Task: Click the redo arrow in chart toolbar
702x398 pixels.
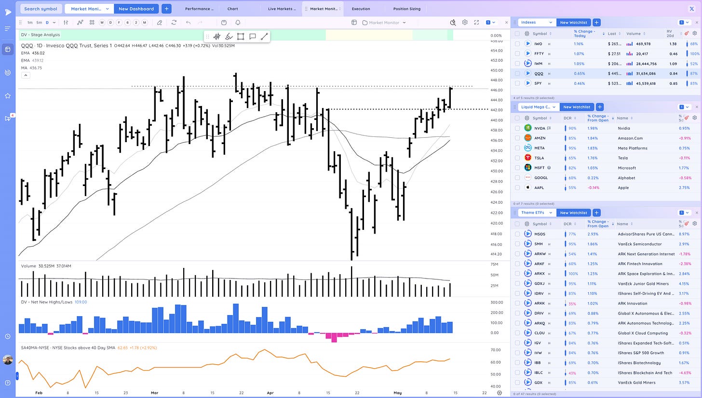Action: click(x=200, y=22)
